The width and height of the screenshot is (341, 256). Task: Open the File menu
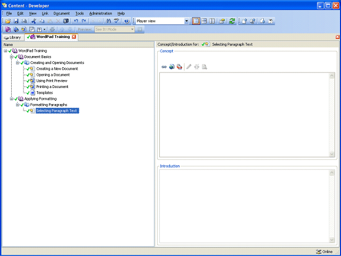9,13
